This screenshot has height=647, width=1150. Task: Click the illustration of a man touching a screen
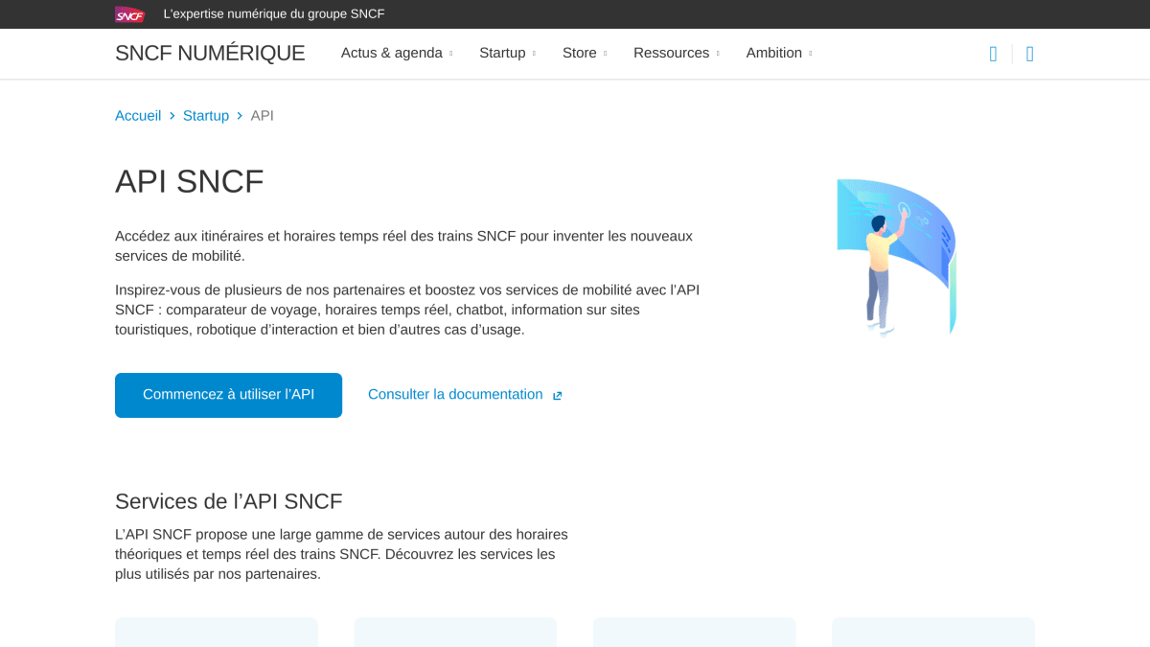click(896, 257)
